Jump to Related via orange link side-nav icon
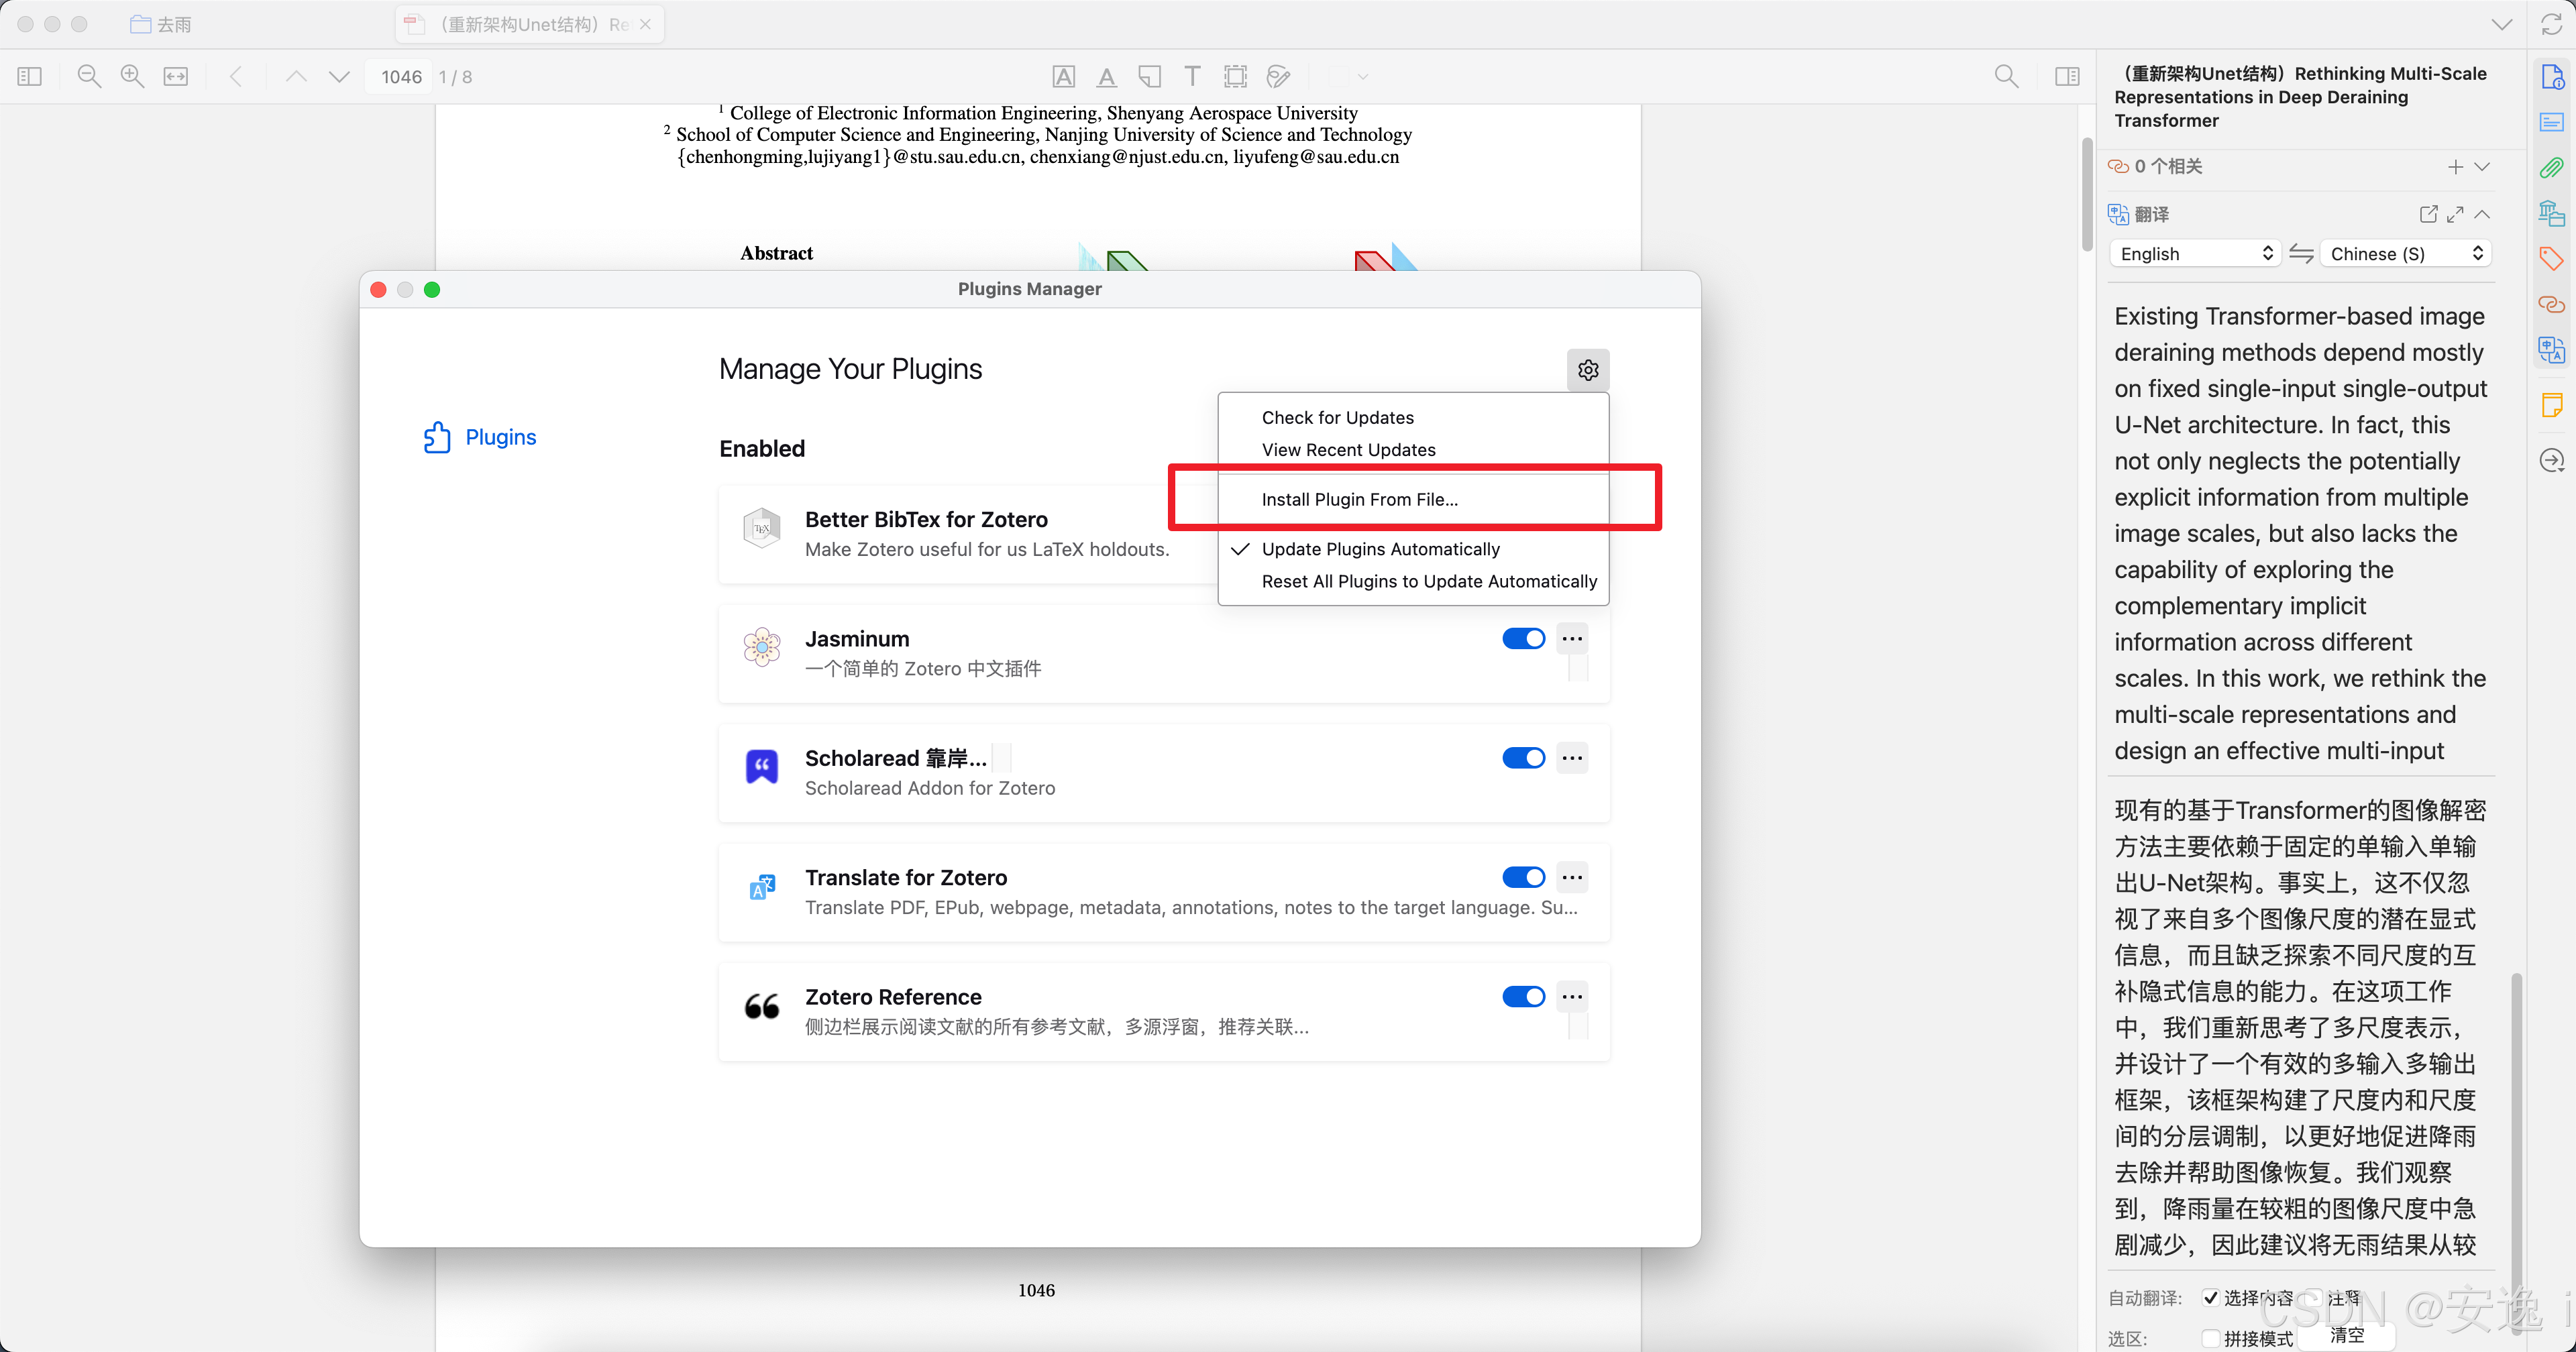 2552,304
